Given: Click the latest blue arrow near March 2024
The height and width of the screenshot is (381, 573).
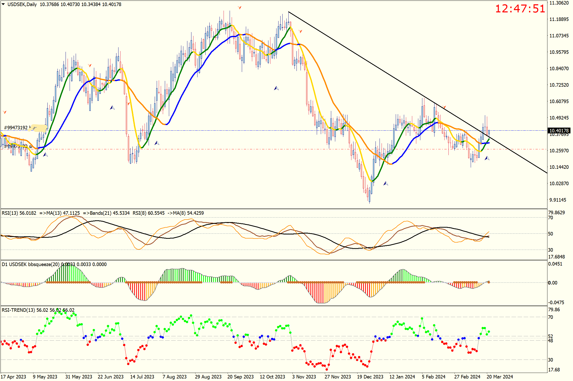Looking at the screenshot, I should click(x=487, y=158).
